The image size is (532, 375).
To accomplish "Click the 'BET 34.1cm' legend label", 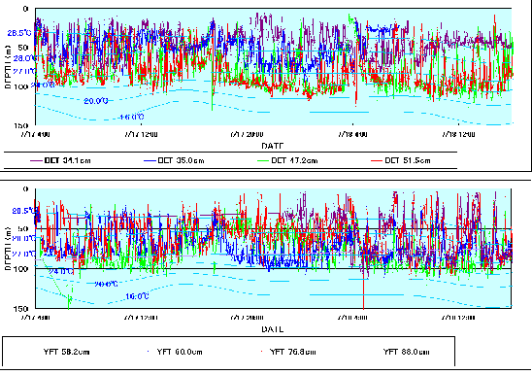I will (x=68, y=160).
